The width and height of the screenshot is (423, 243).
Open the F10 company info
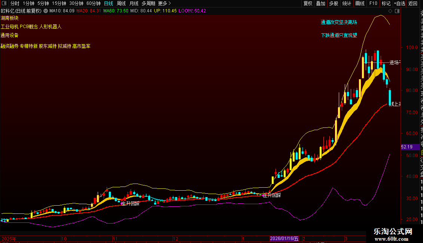click(x=373, y=3)
